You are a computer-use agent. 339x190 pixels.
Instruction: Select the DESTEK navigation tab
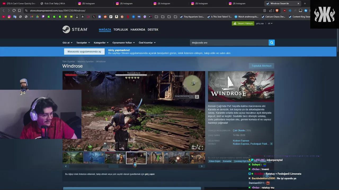pyautogui.click(x=153, y=30)
